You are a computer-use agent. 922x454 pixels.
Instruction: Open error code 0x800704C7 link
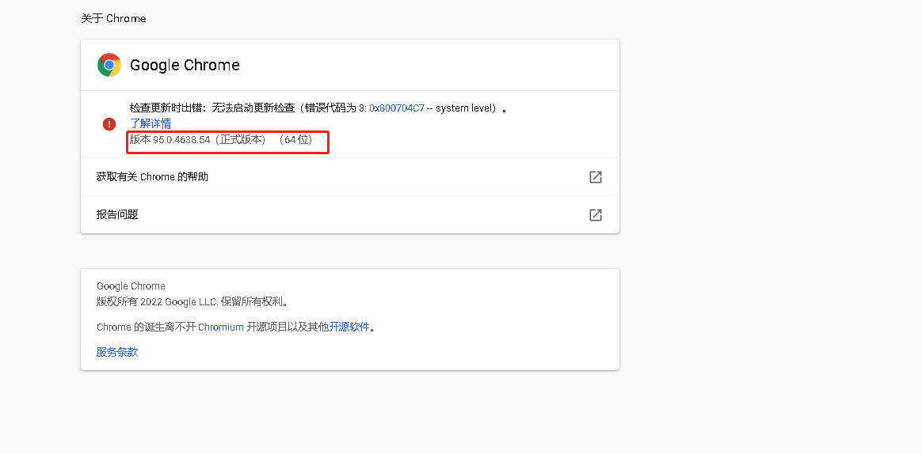point(397,108)
